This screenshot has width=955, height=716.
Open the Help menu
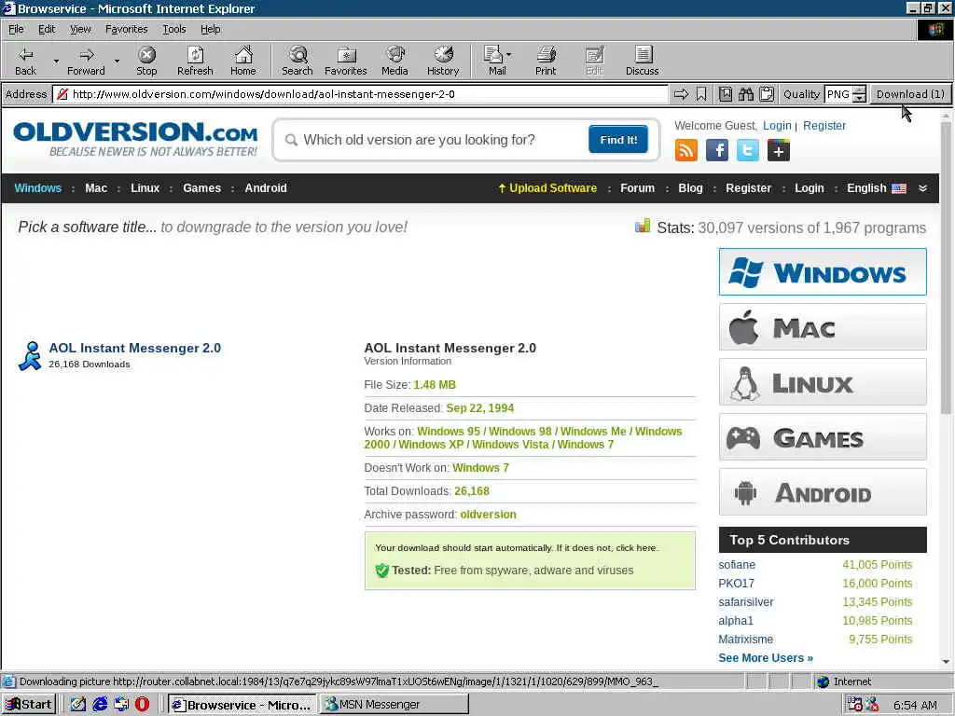(210, 29)
